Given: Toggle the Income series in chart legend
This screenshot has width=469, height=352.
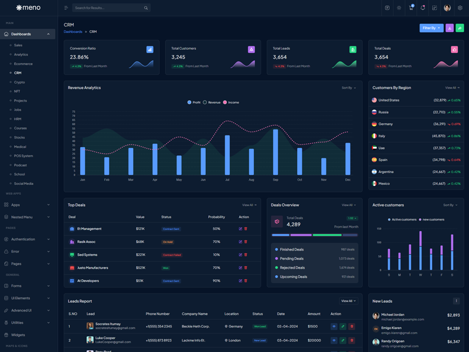Looking at the screenshot, I should tap(231, 103).
